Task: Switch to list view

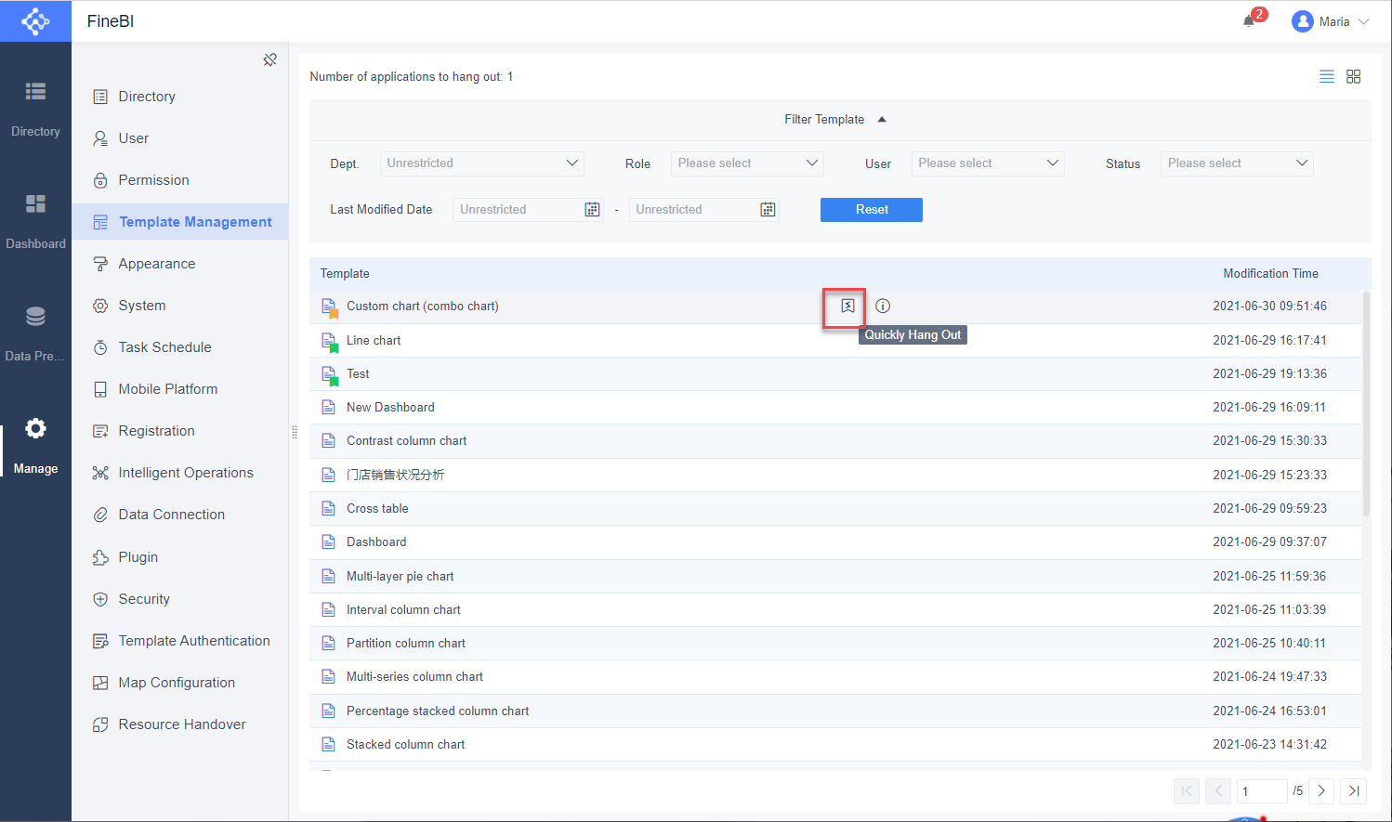Action: click(1326, 76)
